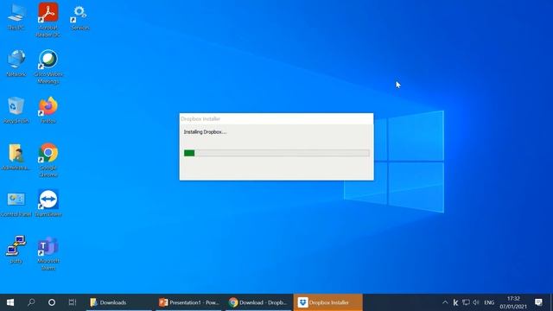The width and height of the screenshot is (553, 311).
Task: Open Cortana from the taskbar
Action: pyautogui.click(x=52, y=302)
